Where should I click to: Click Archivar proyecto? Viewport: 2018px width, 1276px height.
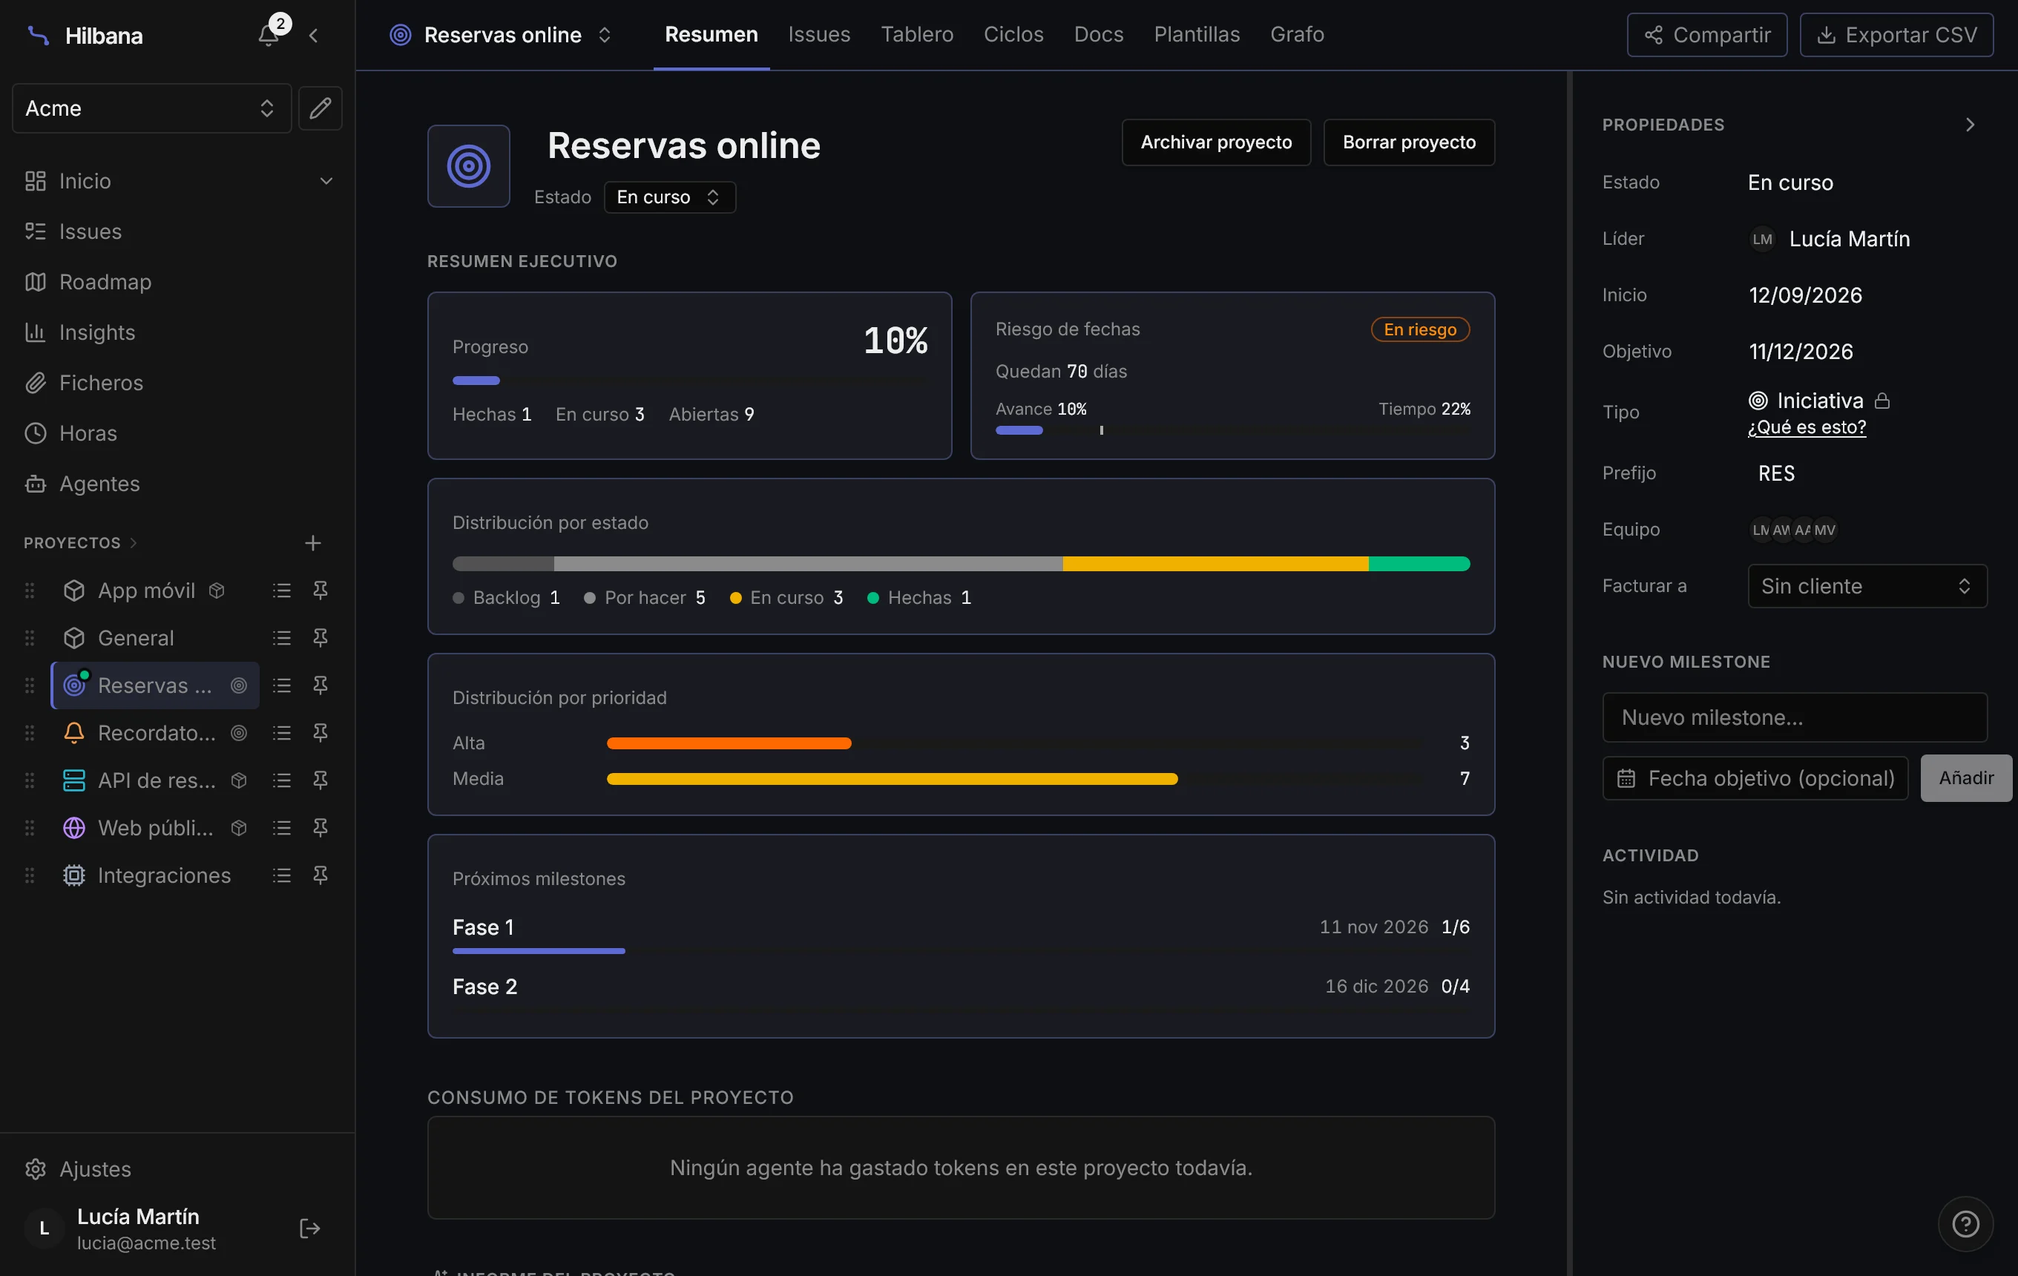pyautogui.click(x=1216, y=142)
